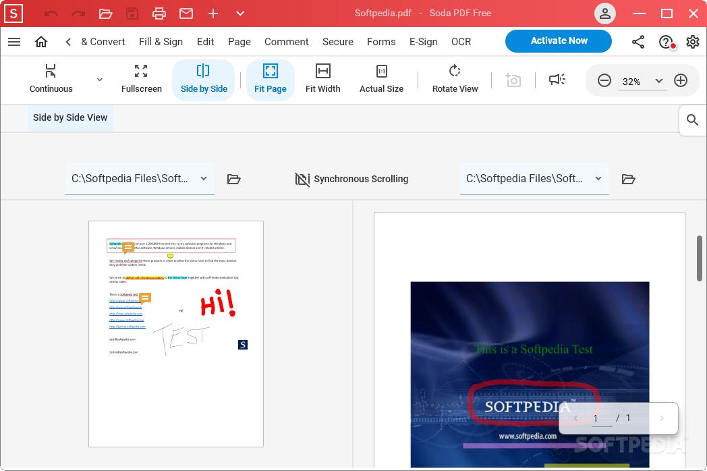Open the Fill & Sign tab

[161, 42]
